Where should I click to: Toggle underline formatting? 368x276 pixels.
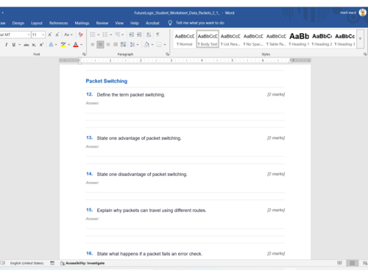[x=14, y=45]
